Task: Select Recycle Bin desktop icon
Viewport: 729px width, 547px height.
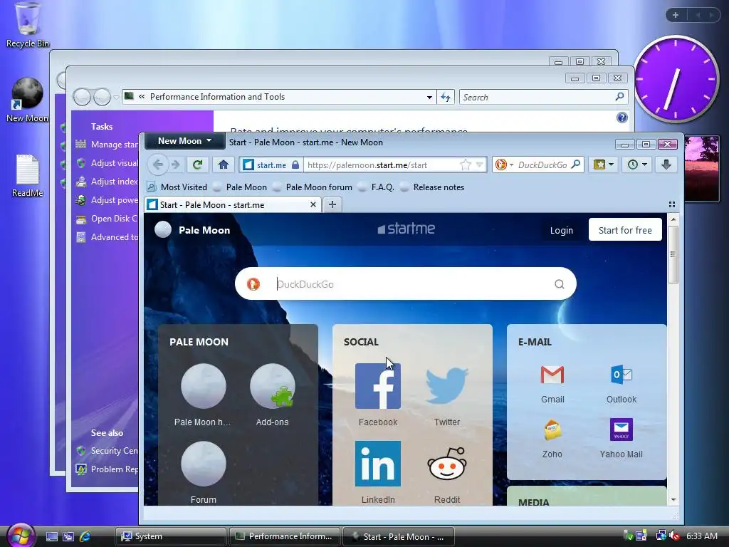Action: 28,25
